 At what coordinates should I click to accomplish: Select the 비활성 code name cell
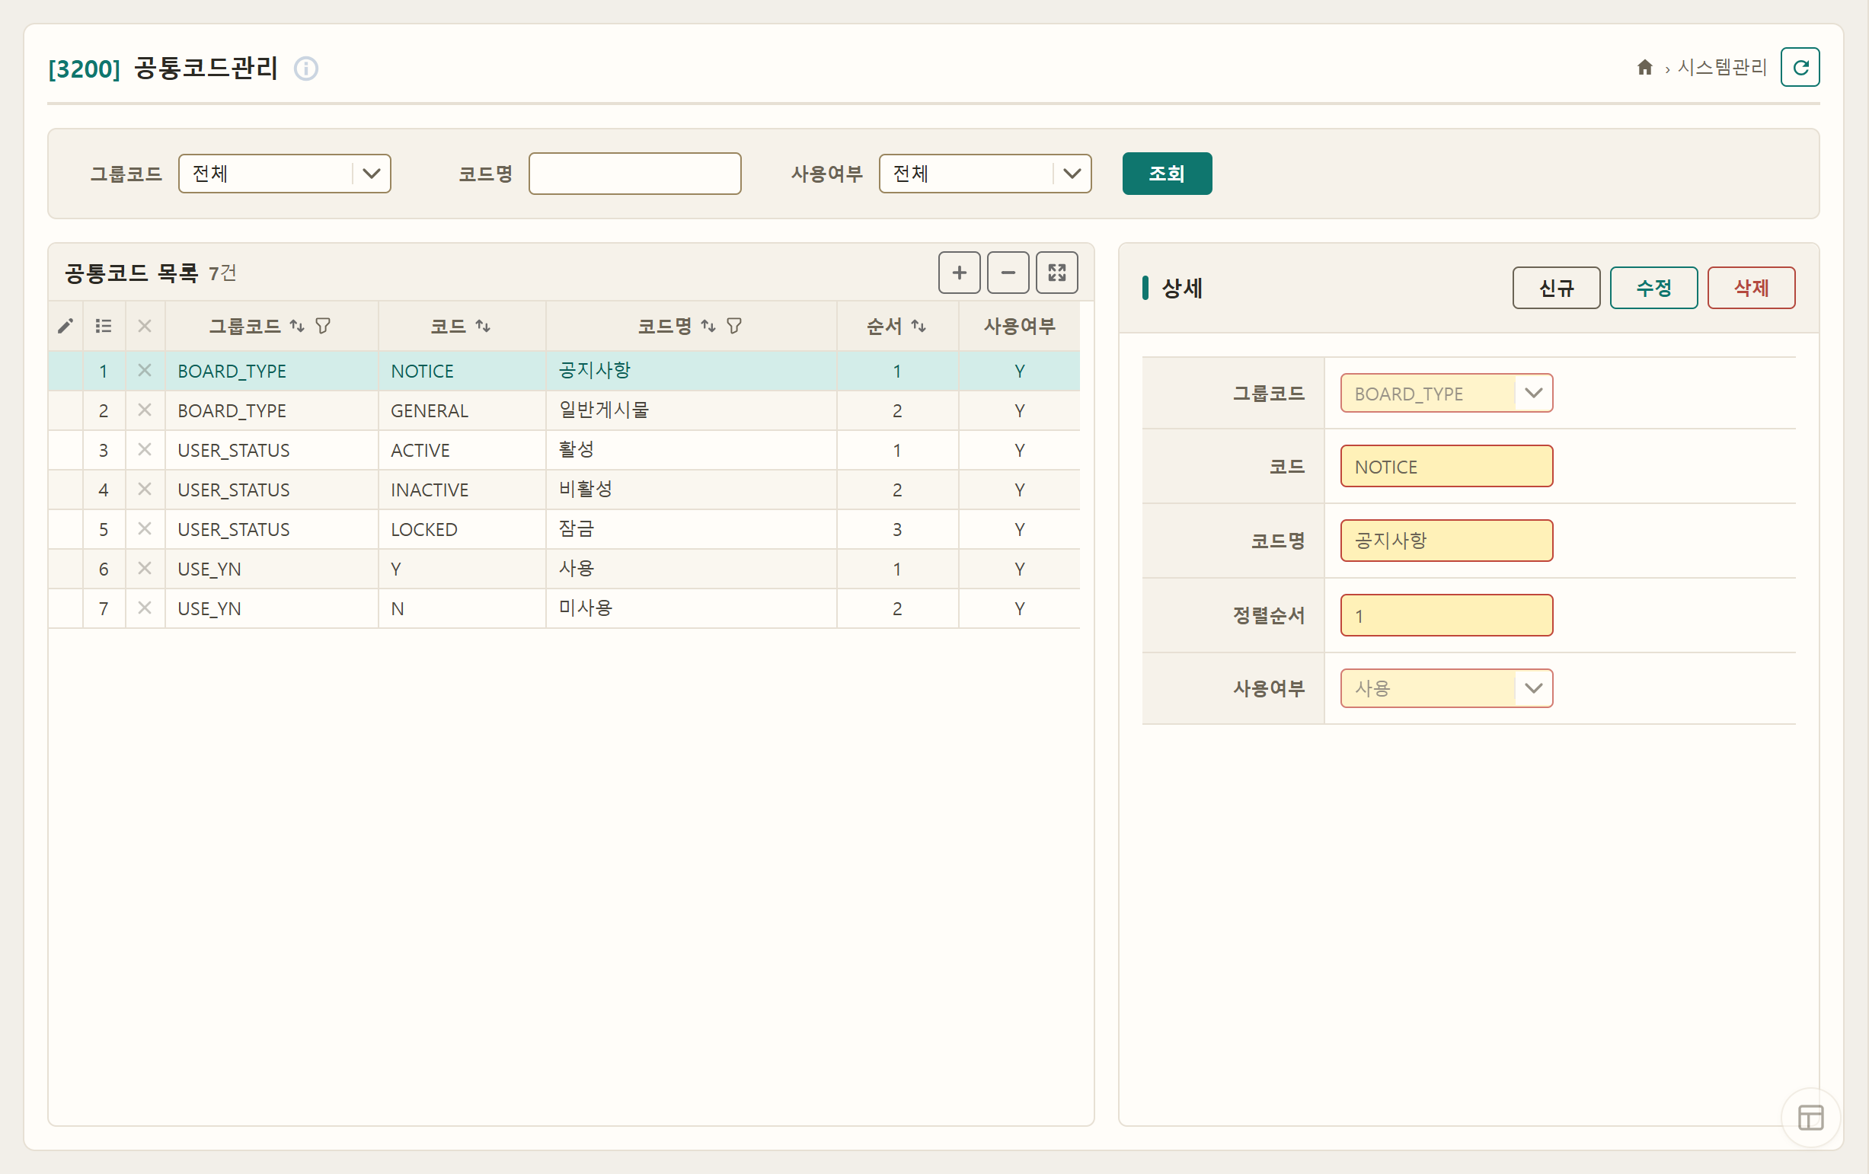(691, 490)
